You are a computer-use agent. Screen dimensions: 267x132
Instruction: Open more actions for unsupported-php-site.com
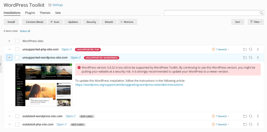(258, 49)
